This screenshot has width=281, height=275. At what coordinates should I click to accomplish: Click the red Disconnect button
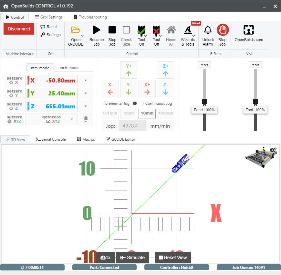point(19,29)
